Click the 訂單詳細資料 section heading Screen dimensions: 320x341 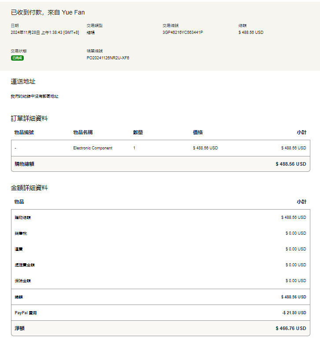(29, 118)
